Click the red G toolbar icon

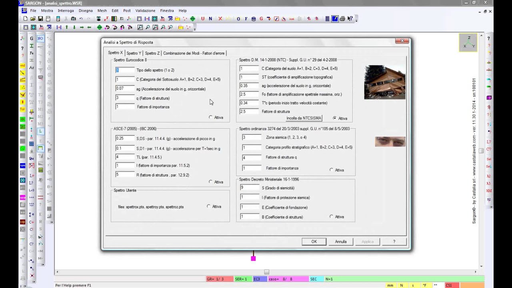[261, 19]
